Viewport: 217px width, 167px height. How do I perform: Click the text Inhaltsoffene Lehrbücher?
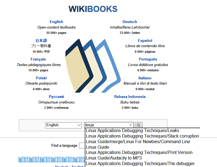coord(130,27)
